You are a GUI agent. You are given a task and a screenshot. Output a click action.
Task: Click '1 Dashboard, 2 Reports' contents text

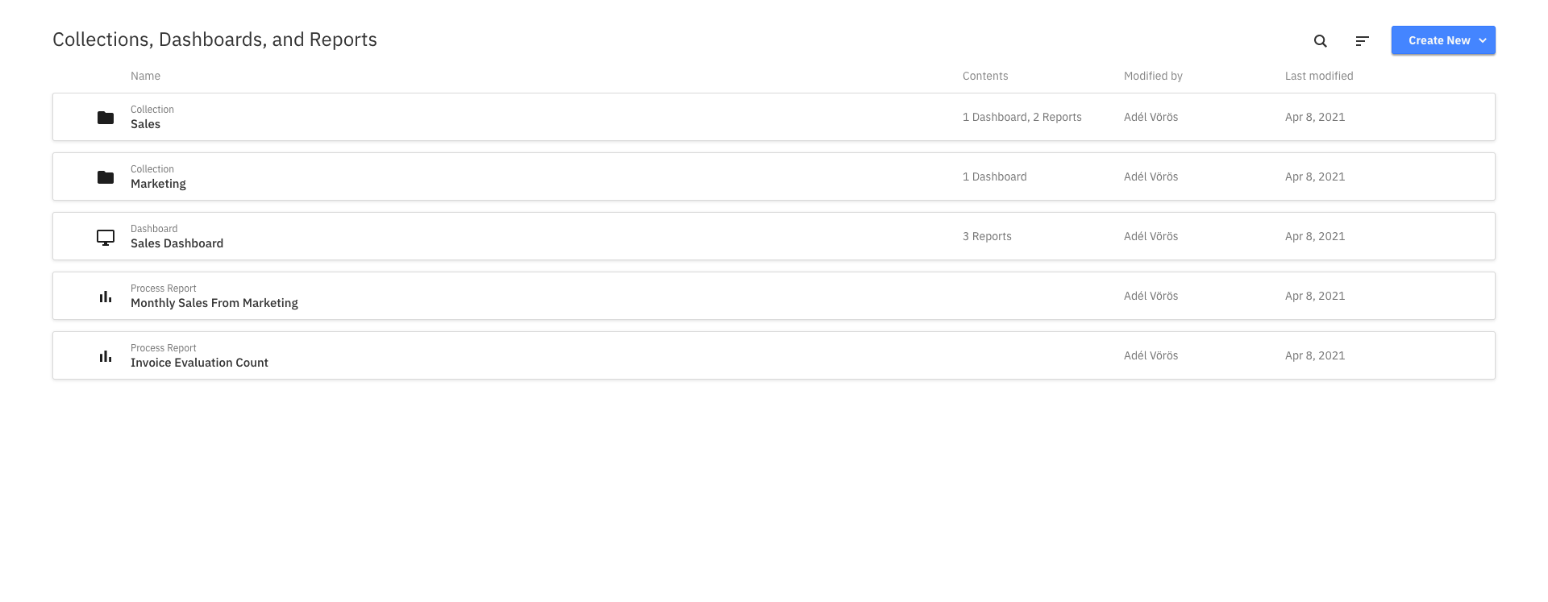pos(1022,117)
